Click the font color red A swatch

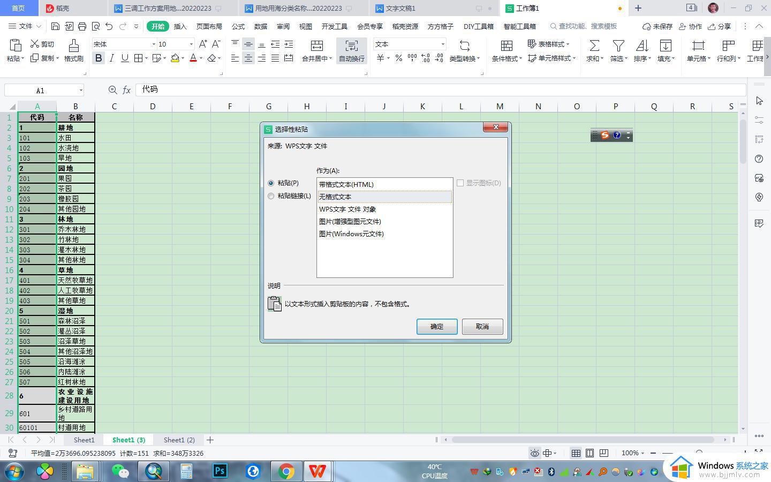[x=193, y=58]
